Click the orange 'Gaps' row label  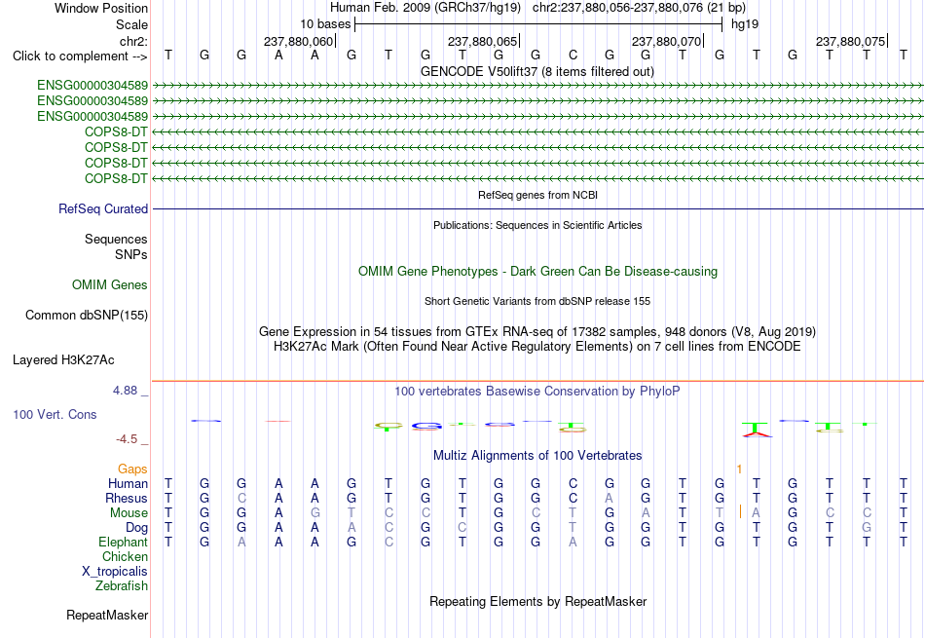[132, 469]
